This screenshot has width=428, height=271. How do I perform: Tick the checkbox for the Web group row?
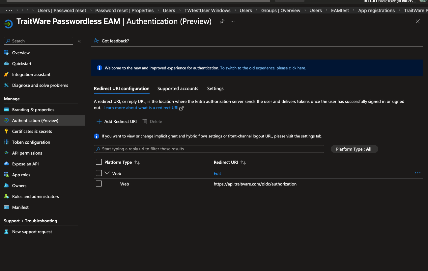click(x=99, y=173)
